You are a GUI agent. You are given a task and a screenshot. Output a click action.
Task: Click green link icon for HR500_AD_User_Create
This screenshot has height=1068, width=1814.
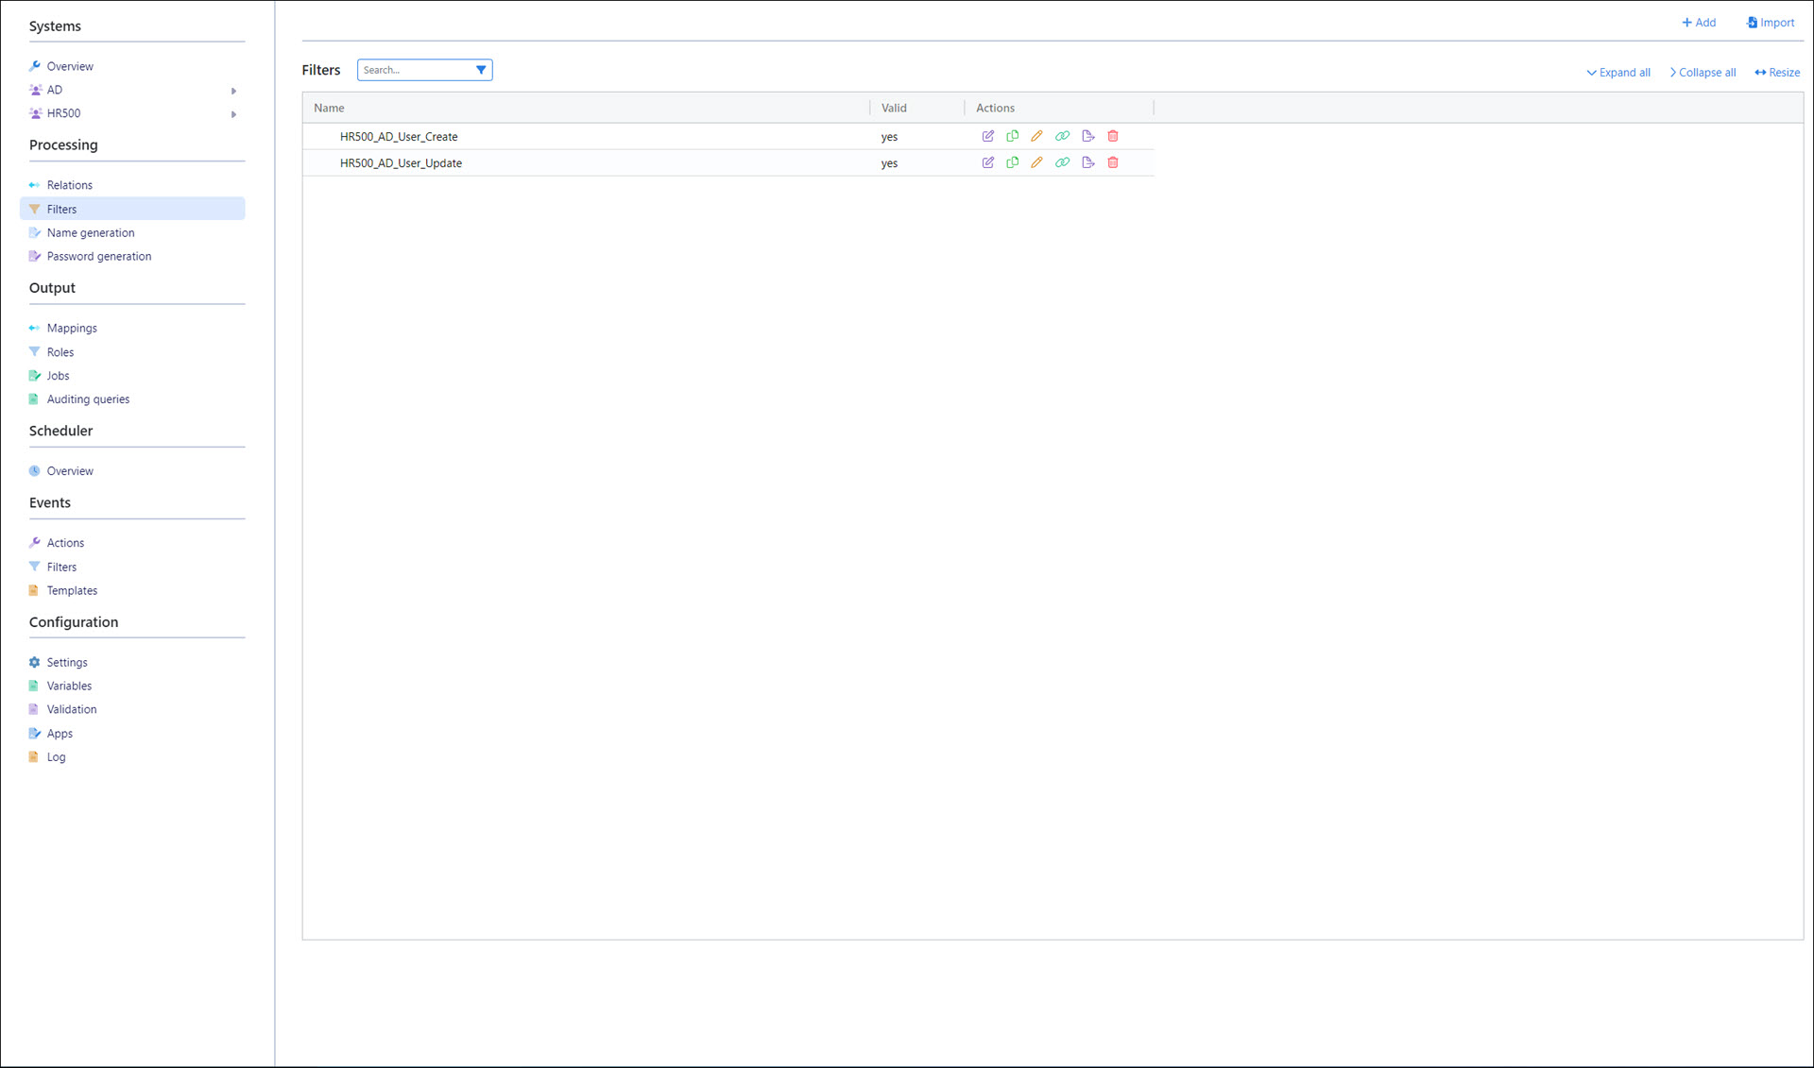[x=1062, y=136]
